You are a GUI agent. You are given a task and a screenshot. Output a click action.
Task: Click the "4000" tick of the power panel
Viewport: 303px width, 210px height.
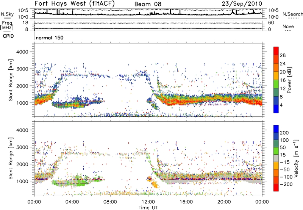tap(22, 52)
